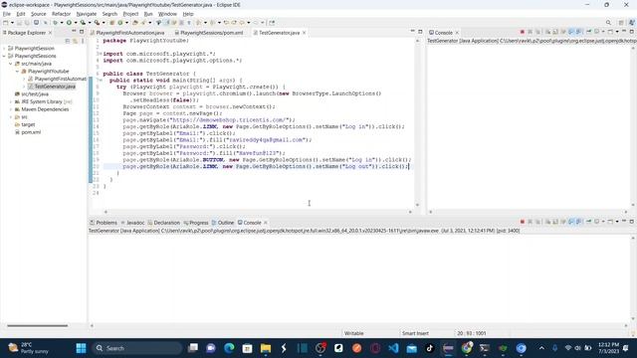Collapse the src/main/java folder

pyautogui.click(x=11, y=64)
